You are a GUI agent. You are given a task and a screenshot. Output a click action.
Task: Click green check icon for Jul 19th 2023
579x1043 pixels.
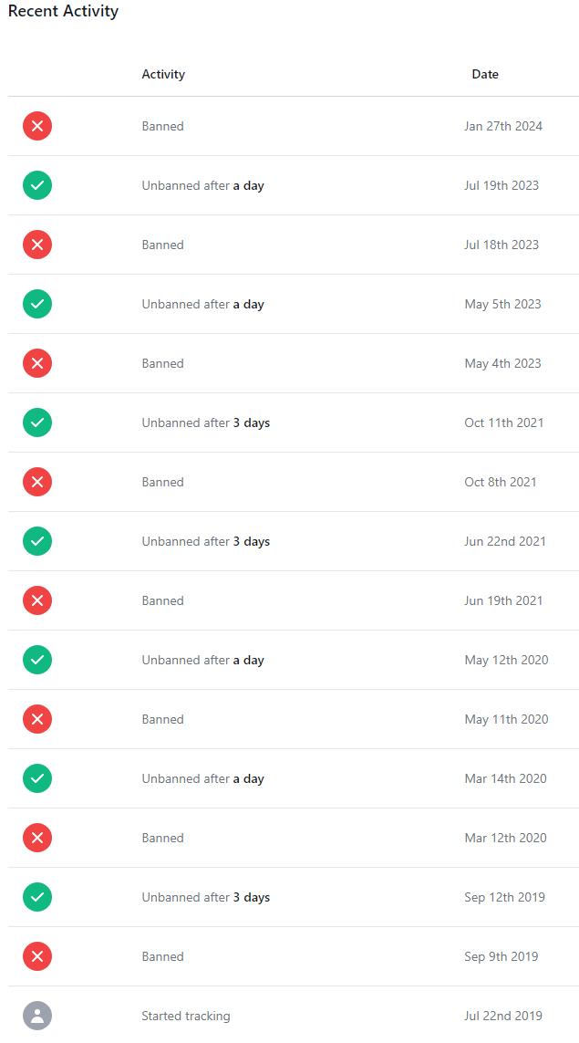tap(37, 185)
